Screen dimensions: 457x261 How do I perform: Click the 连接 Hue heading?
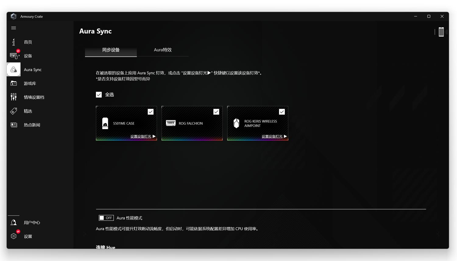[x=105, y=247]
